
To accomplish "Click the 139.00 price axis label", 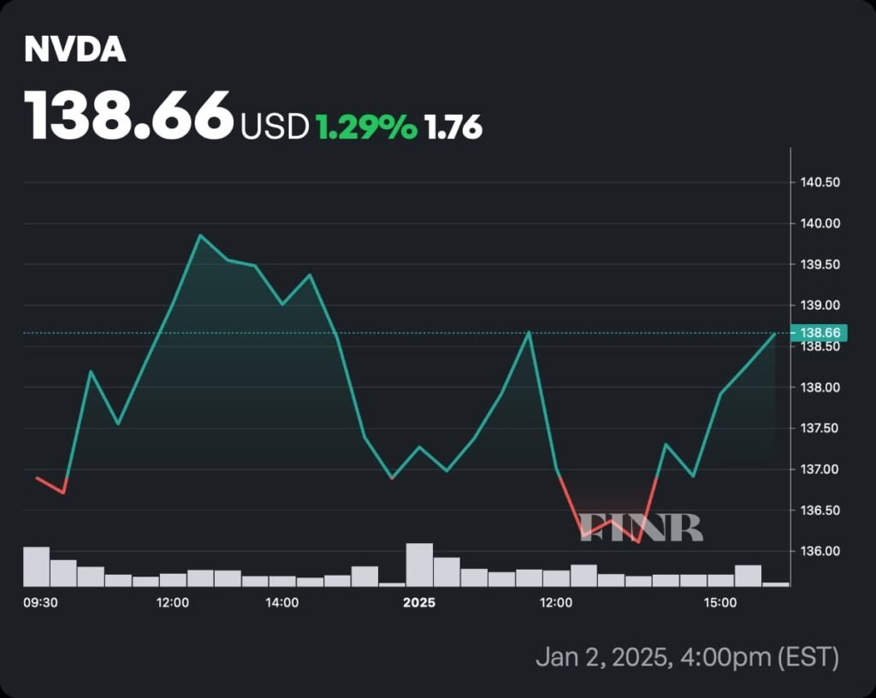I will point(820,305).
